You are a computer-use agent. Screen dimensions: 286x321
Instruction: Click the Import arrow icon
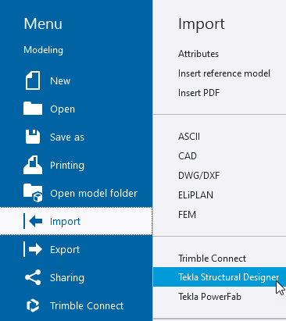(x=33, y=221)
